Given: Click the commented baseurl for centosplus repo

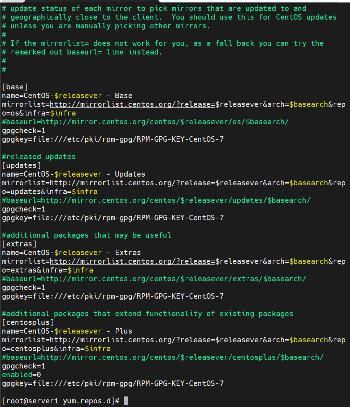Looking at the screenshot, I should click(163, 358).
